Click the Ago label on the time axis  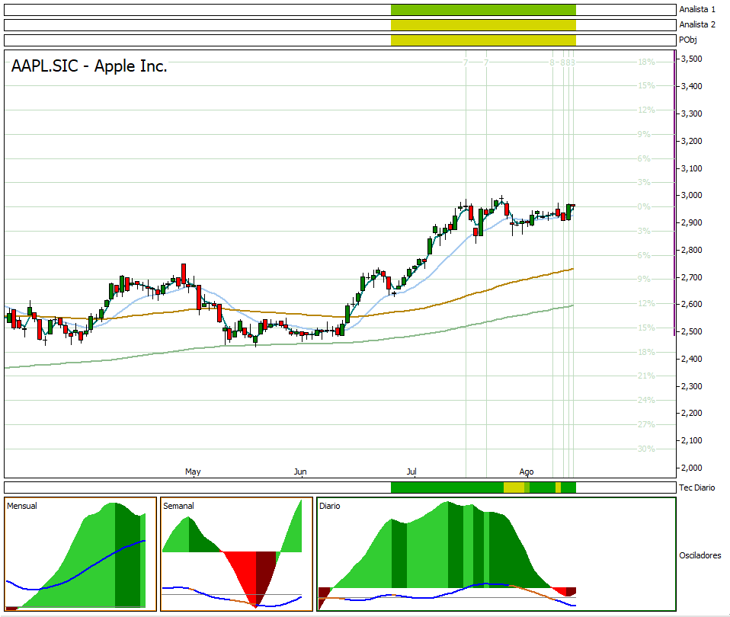tap(527, 472)
